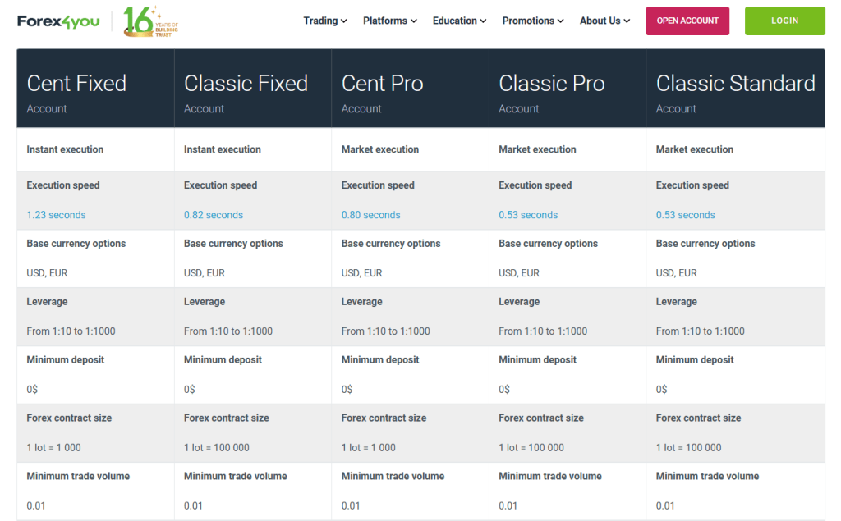Click Instant execution under Cent Fixed
The height and width of the screenshot is (521, 841).
pos(65,149)
